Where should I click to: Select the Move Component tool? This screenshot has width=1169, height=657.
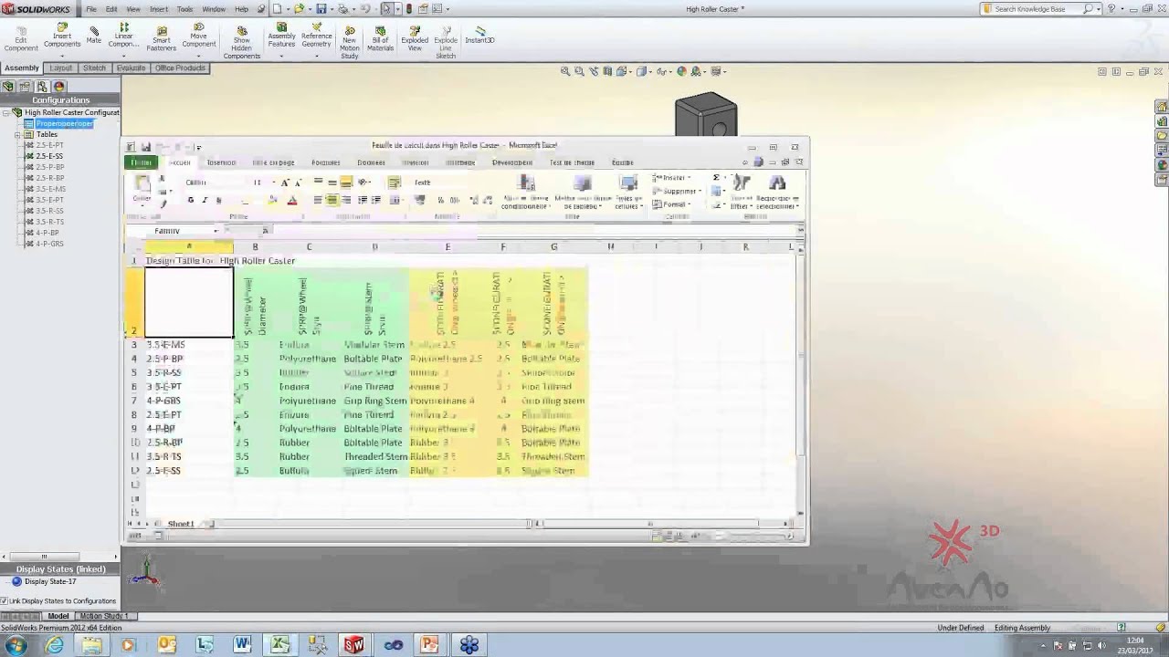coord(199,37)
